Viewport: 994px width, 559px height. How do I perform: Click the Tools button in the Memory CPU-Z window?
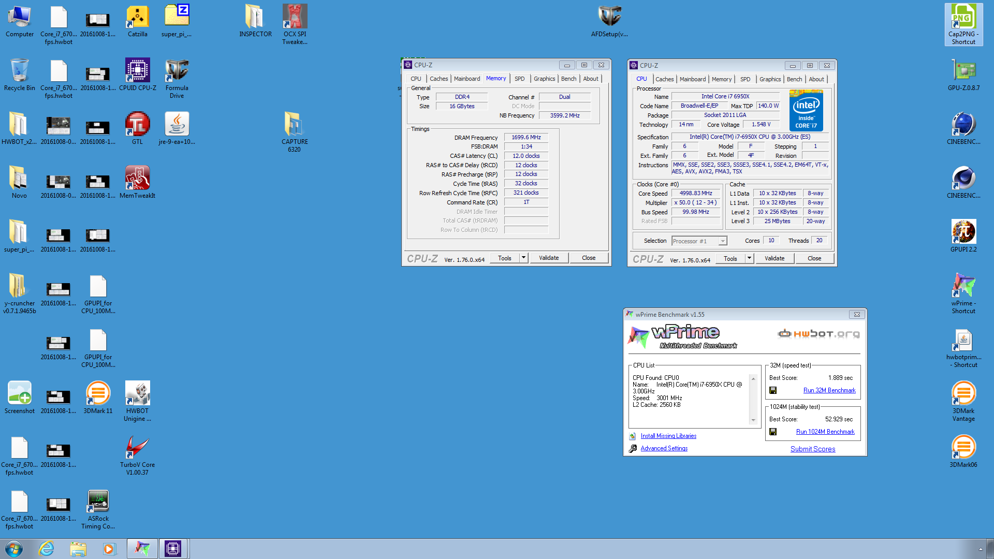click(x=504, y=258)
